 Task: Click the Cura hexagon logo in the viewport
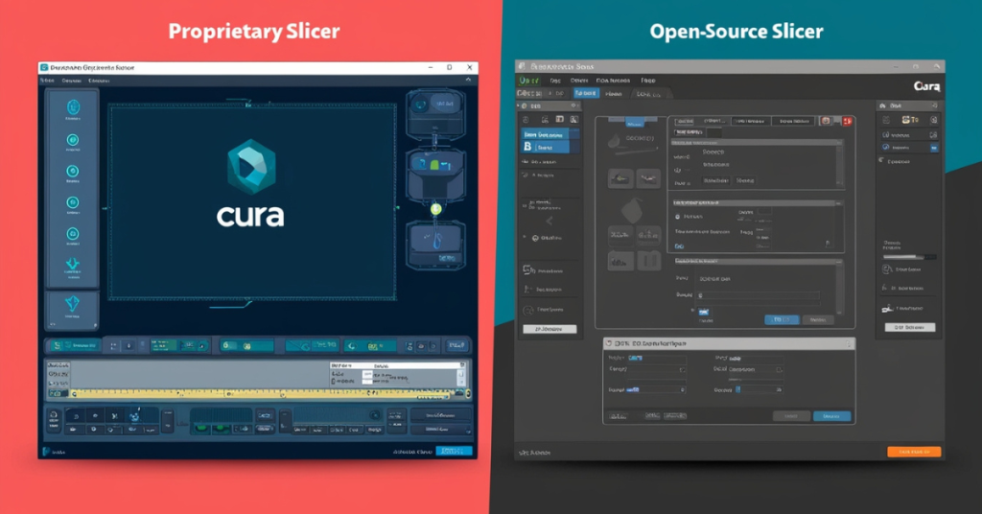250,167
